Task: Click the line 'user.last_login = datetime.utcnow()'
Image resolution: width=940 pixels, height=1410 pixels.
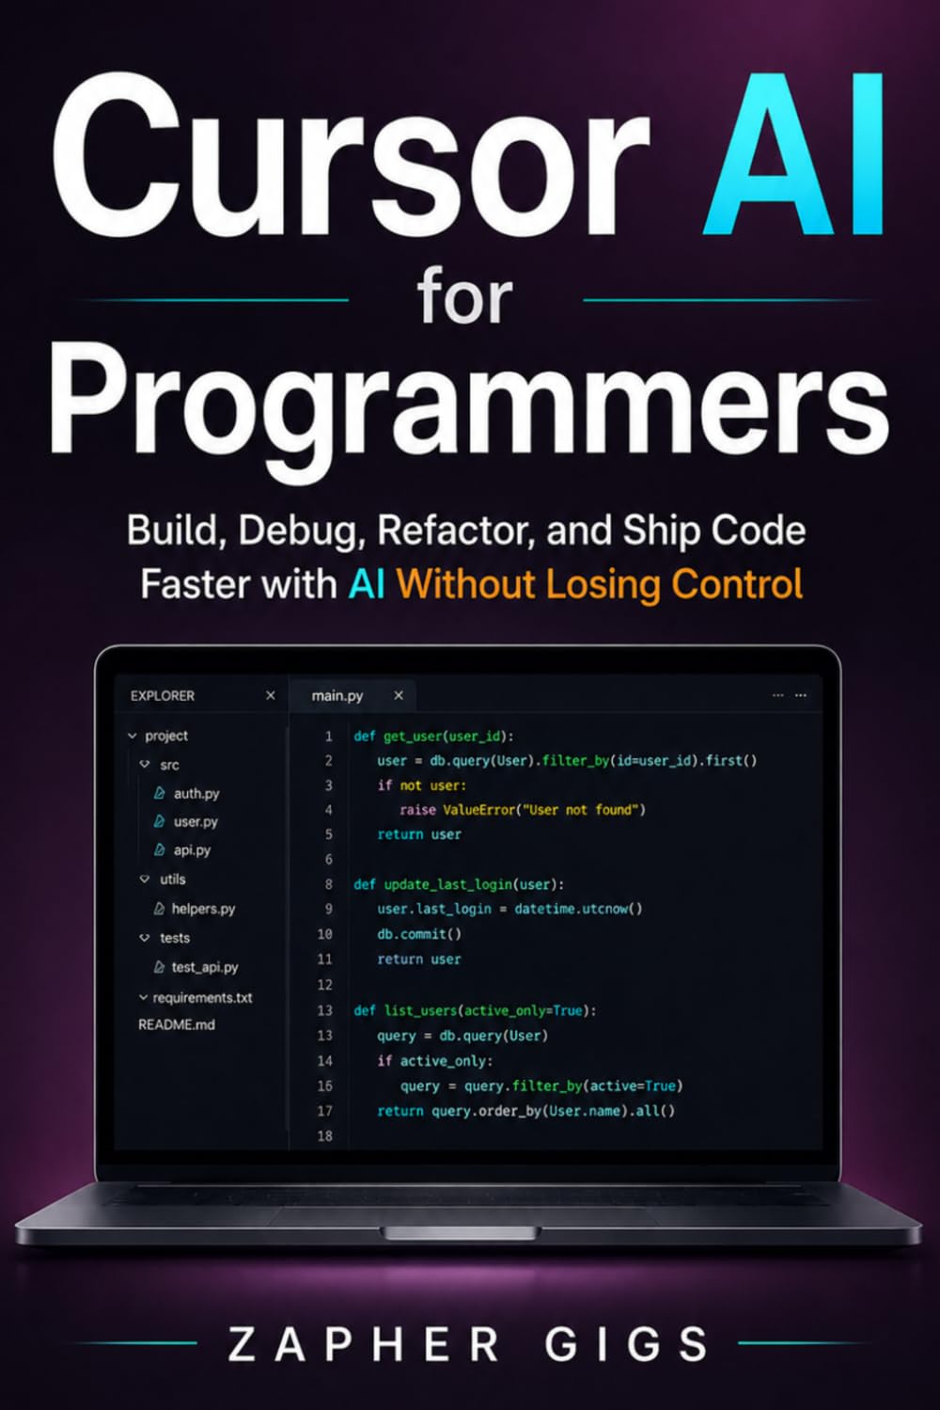Action: pyautogui.click(x=510, y=909)
